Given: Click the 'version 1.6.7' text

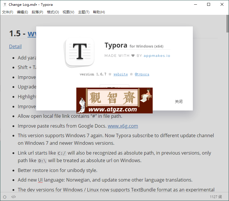Looking at the screenshot, I should click(x=93, y=74).
